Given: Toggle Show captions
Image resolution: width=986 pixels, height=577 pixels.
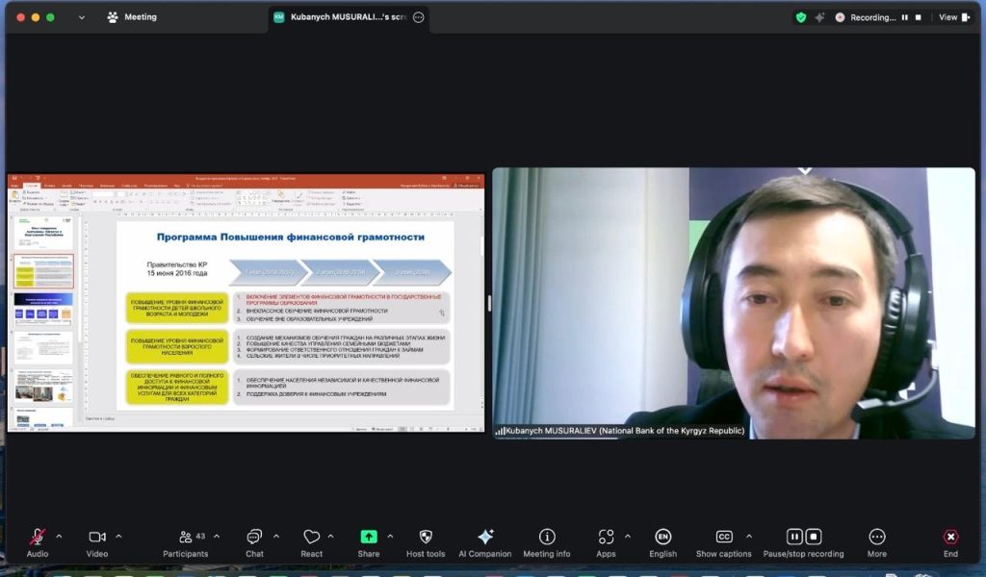Looking at the screenshot, I should click(724, 538).
